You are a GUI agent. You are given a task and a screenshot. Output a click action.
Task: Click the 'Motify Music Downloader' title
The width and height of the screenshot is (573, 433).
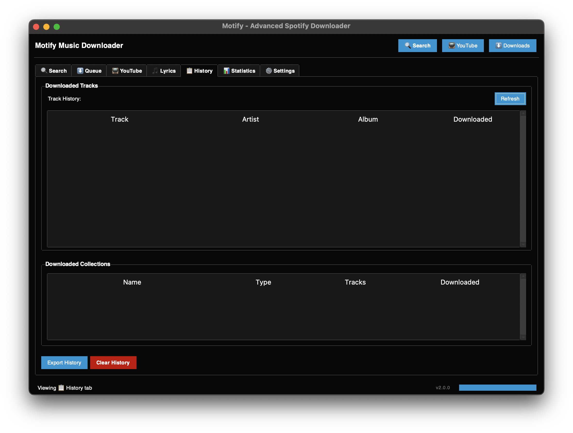(79, 46)
